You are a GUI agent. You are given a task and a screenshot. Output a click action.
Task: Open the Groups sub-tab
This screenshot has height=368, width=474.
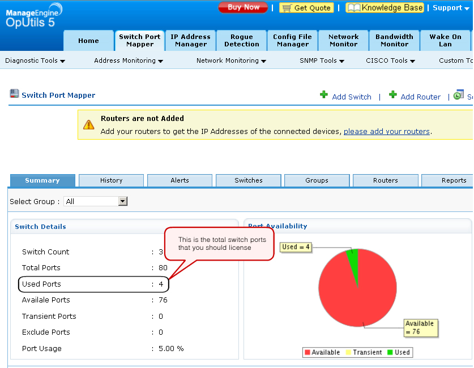click(317, 180)
